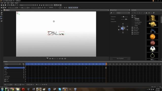
Task: Click the Y position input field
Action: pos(24,8)
